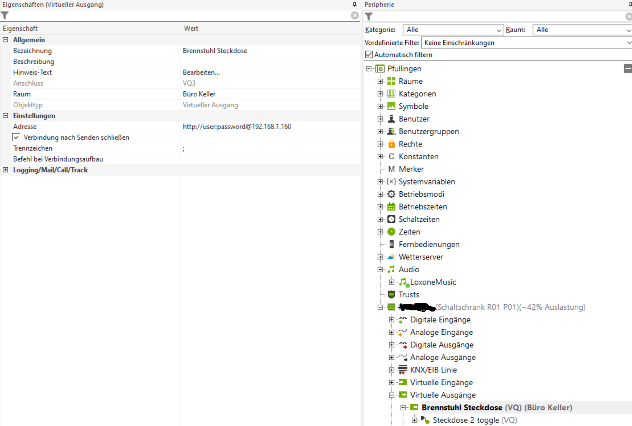Edit the Befehl bei Verbindungsaufbau field

[270, 159]
